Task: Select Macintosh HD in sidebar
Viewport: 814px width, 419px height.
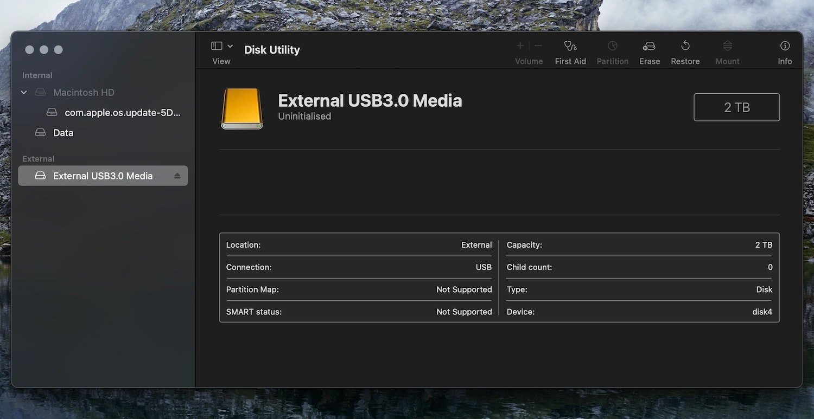Action: coord(84,93)
